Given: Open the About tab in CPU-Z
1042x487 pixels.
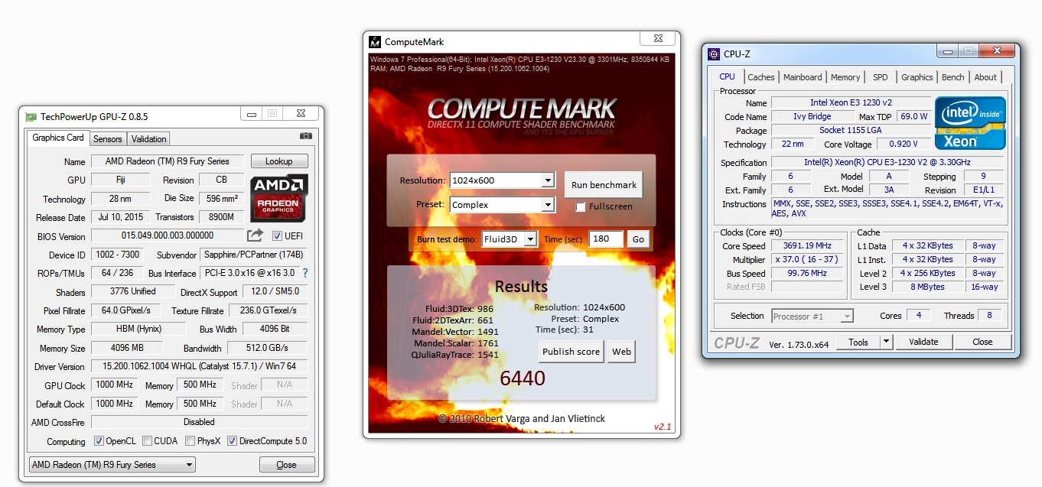Looking at the screenshot, I should [985, 77].
